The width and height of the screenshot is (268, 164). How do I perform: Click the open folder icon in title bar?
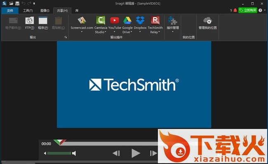click(11, 3)
